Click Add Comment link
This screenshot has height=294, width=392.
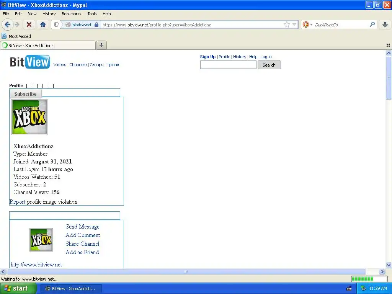[83, 235]
